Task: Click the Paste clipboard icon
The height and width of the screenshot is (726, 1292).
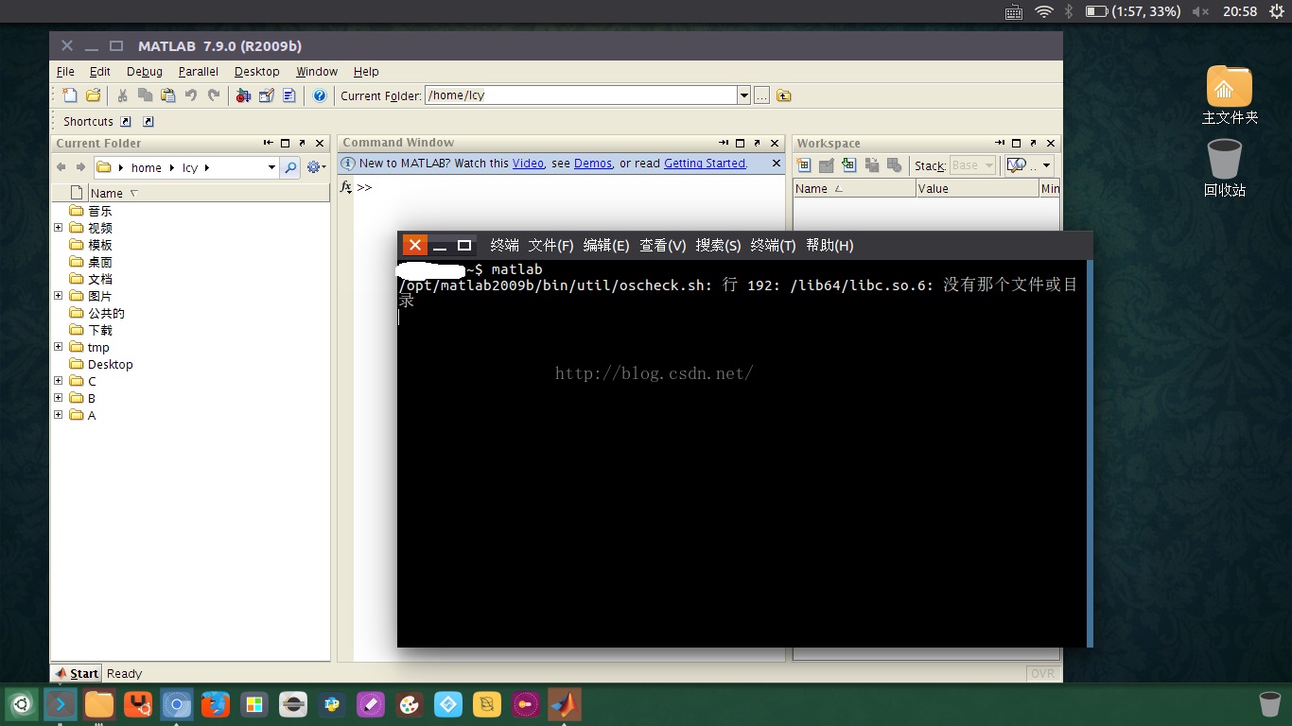Action: 167,95
